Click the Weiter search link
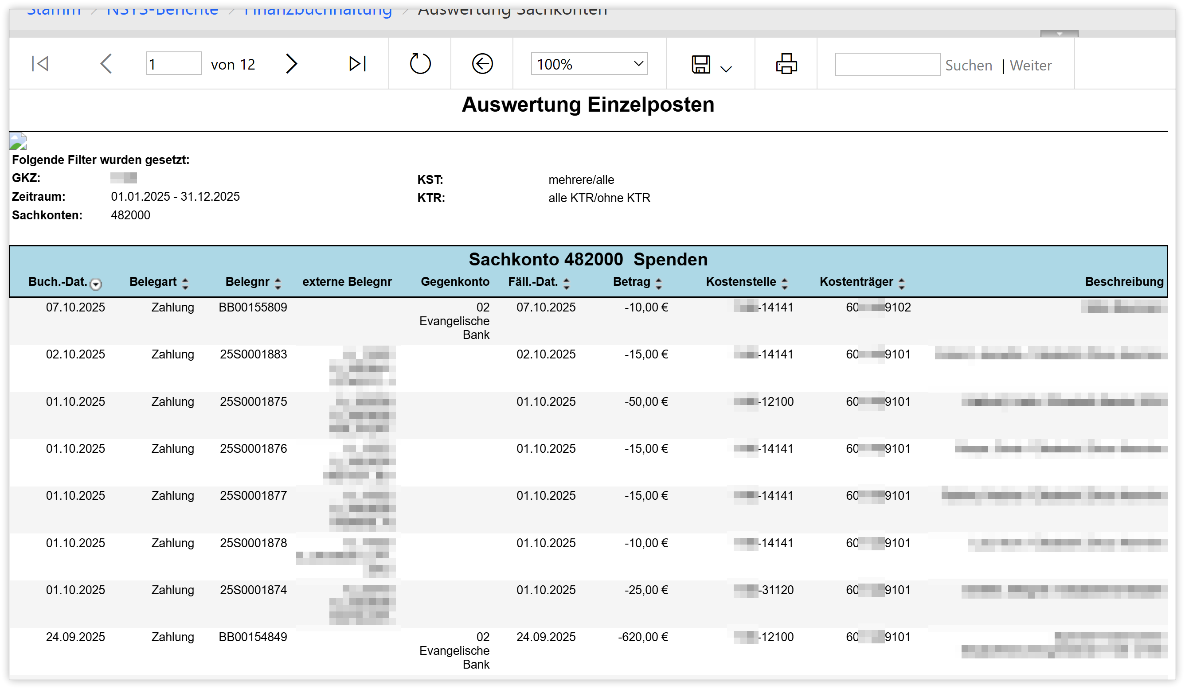1185x689 pixels. tap(1031, 65)
